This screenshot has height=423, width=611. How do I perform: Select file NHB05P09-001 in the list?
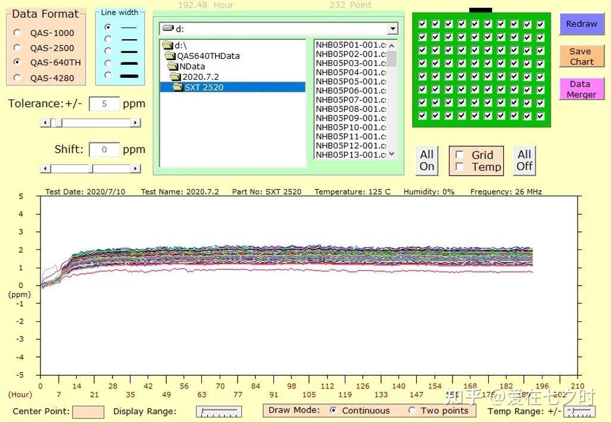point(351,118)
